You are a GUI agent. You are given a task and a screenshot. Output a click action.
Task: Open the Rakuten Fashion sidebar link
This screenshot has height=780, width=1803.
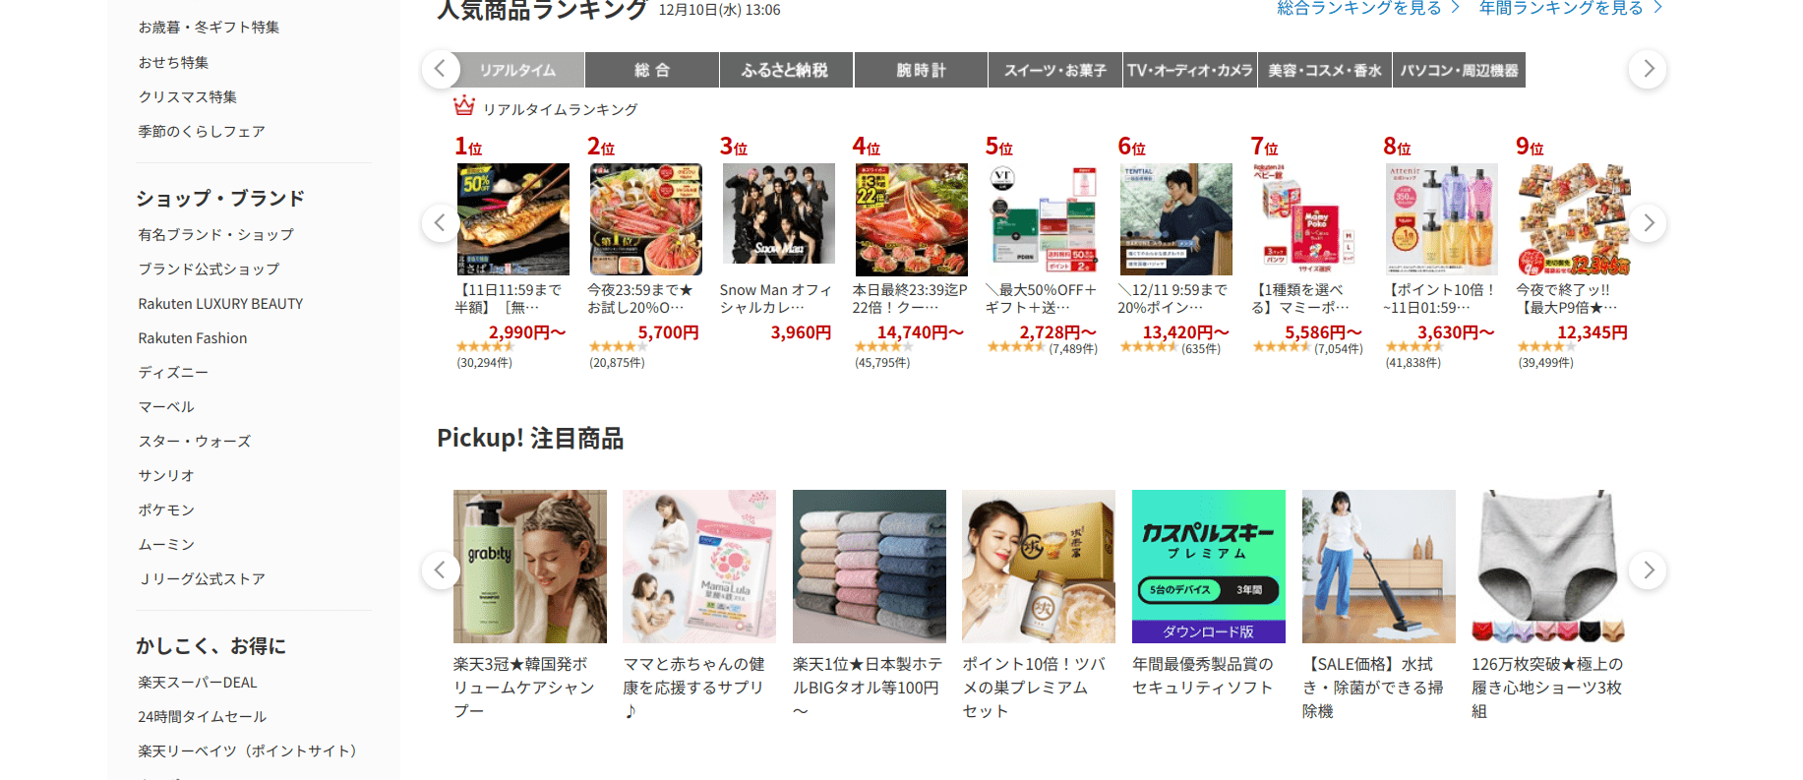193,338
